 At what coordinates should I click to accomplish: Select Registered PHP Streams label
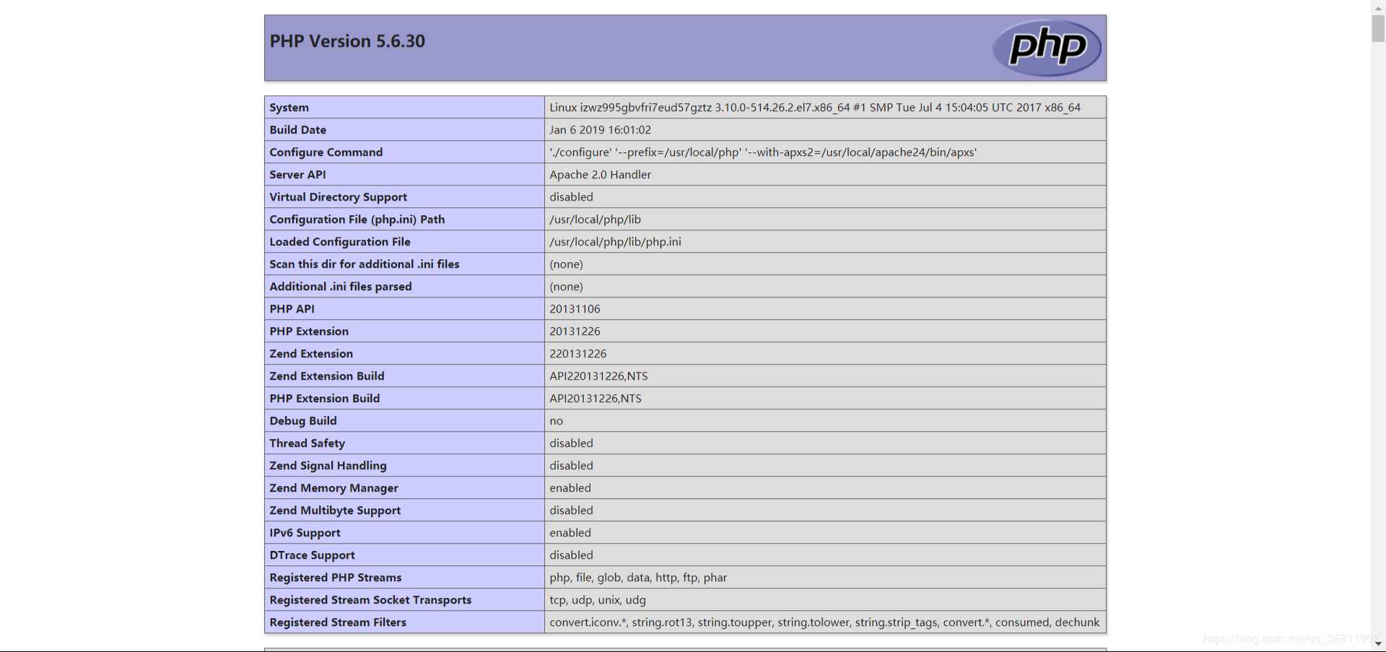(336, 578)
